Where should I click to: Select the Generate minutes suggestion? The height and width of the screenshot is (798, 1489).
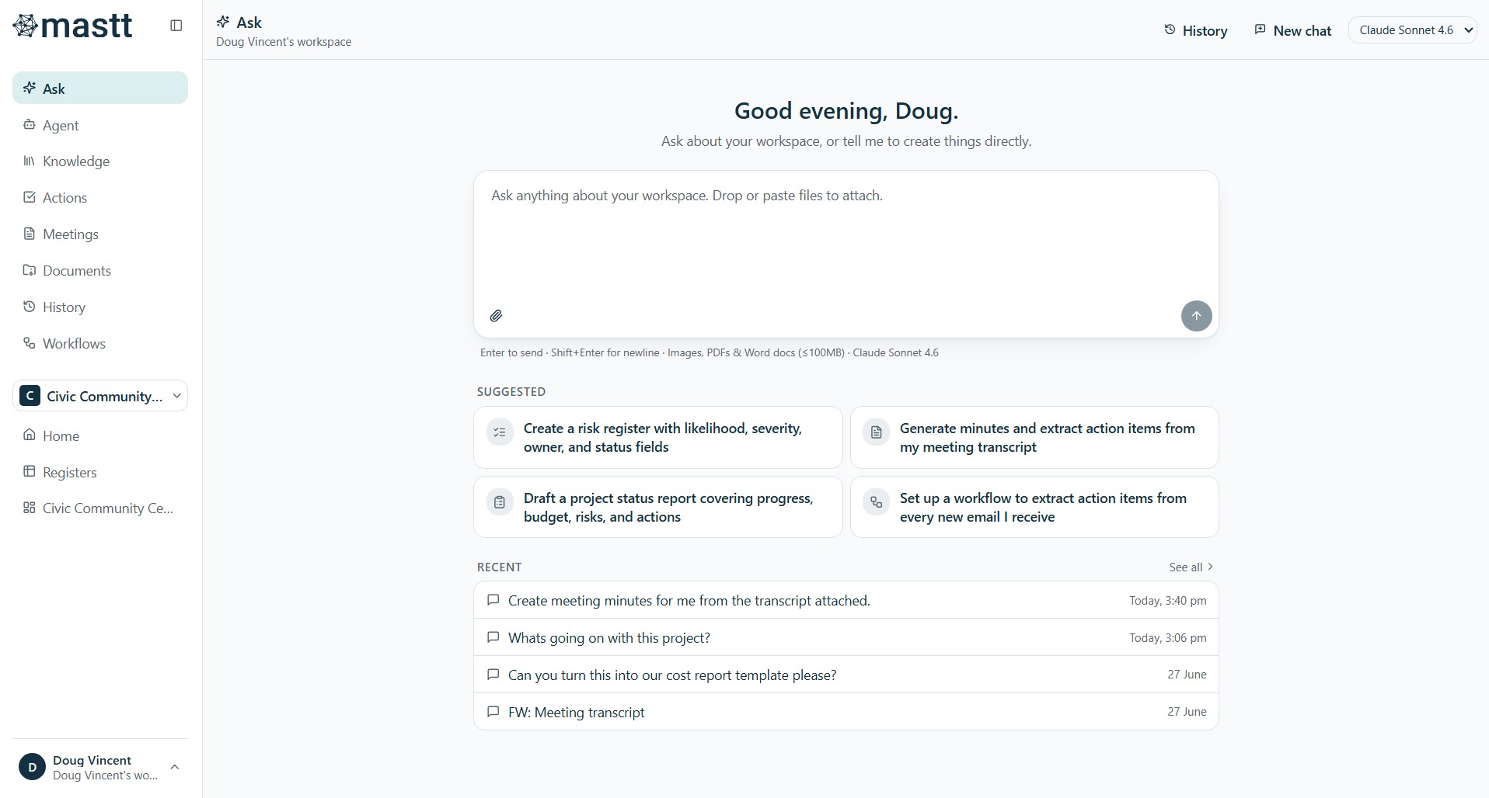pos(1034,438)
